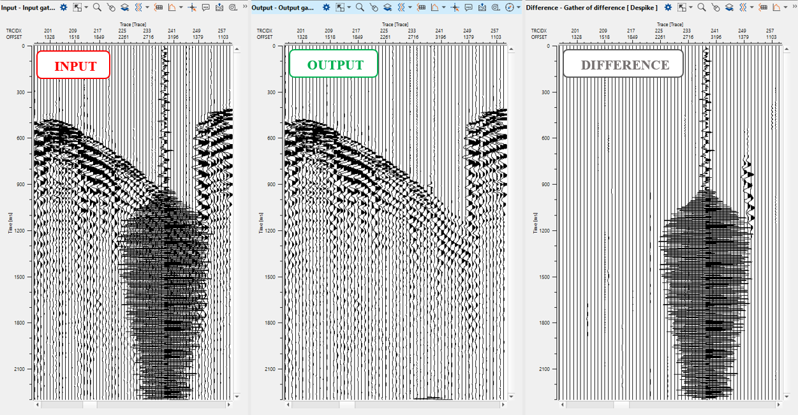Click trace table icon in Difference panel
Screen dimensions: 798x415
pyautogui.click(x=762, y=8)
